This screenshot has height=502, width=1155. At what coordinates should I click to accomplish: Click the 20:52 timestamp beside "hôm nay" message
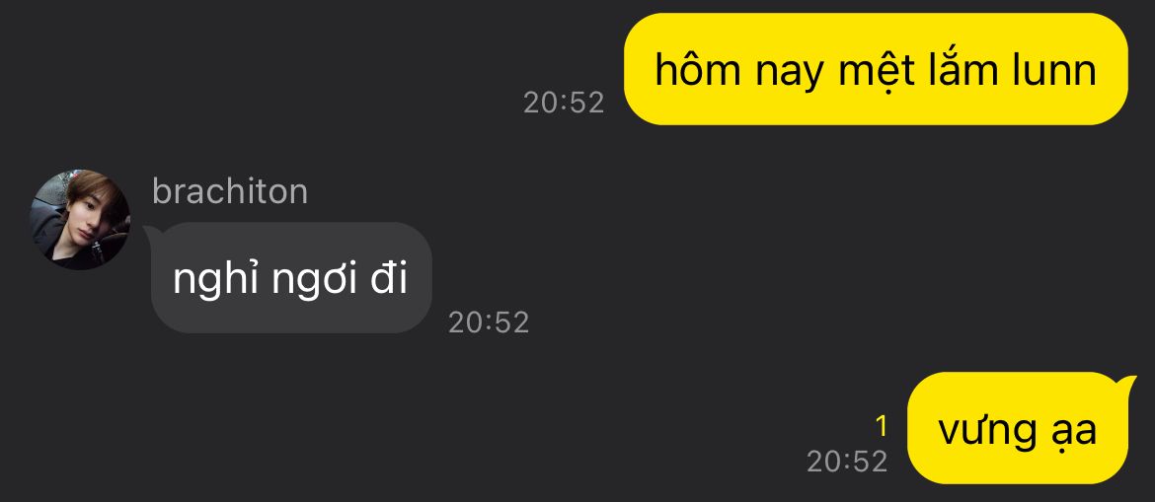[x=564, y=103]
